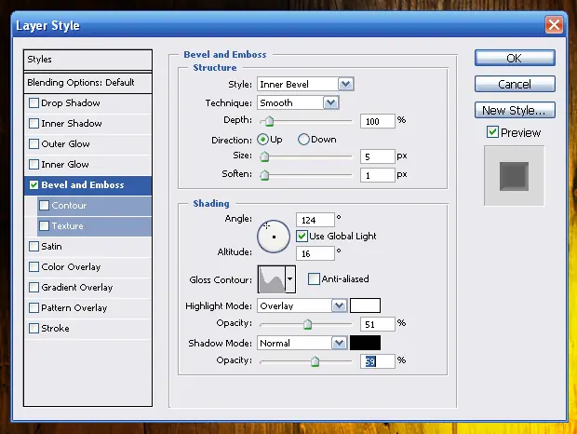Image resolution: width=577 pixels, height=434 pixels.
Task: Click the black shadow color swatch
Action: pyautogui.click(x=366, y=343)
